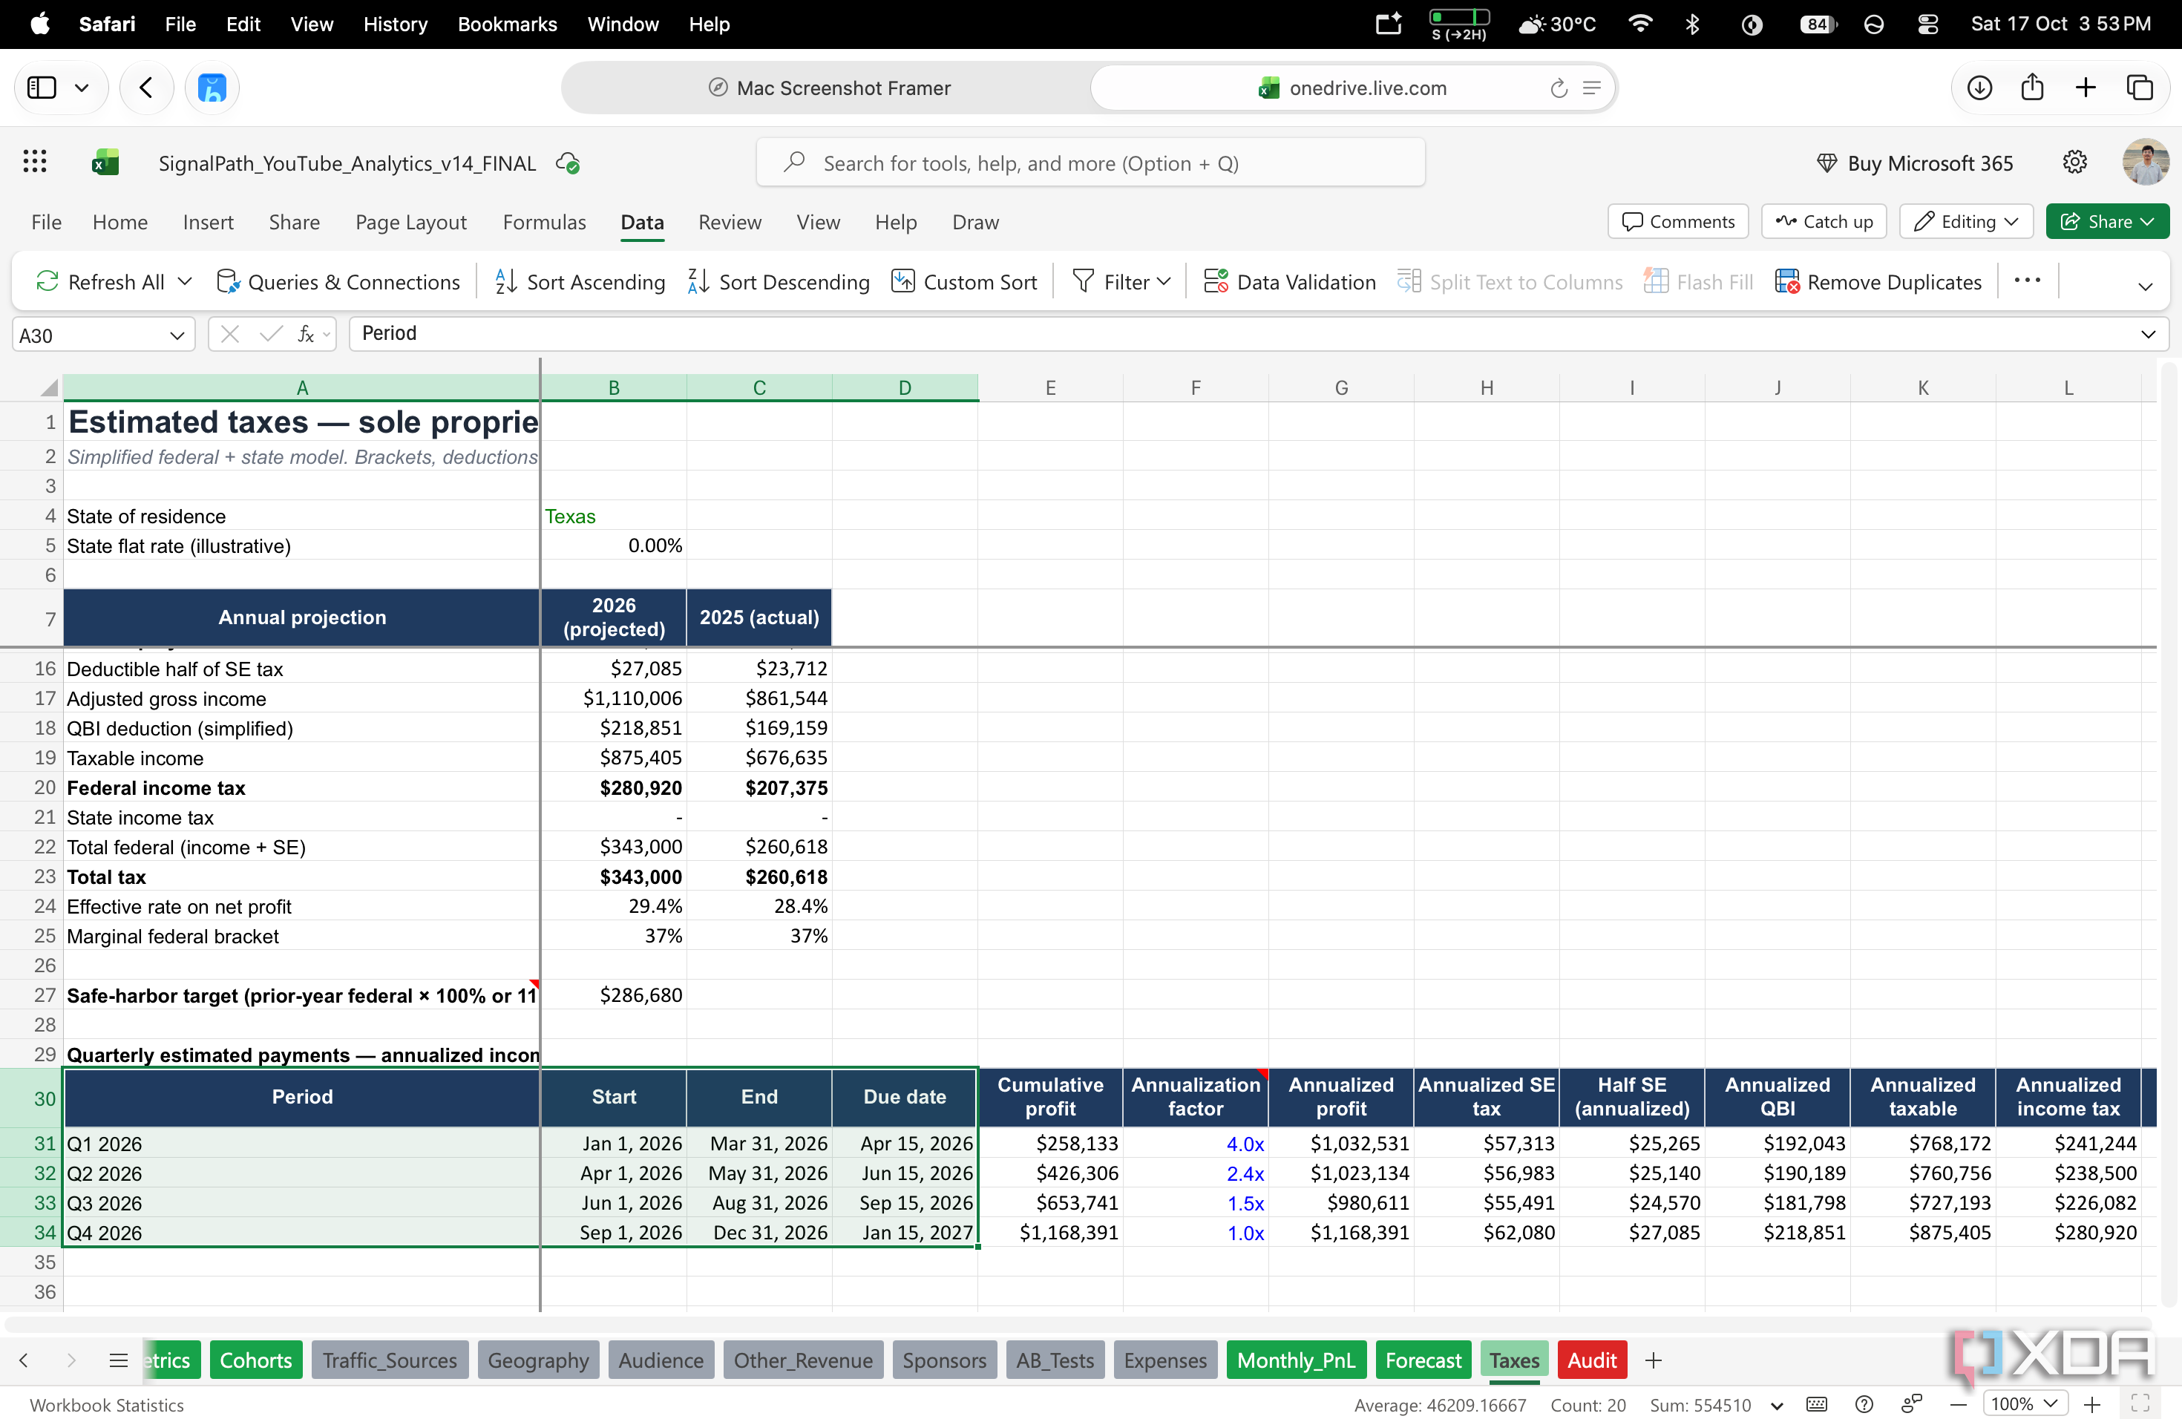2182x1419 pixels.
Task: Open Bookmarks in the macOS menu bar
Action: (x=507, y=24)
